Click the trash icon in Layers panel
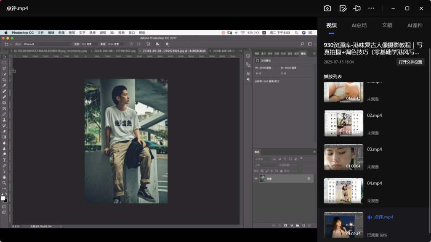The height and width of the screenshot is (242, 431). click(x=309, y=226)
